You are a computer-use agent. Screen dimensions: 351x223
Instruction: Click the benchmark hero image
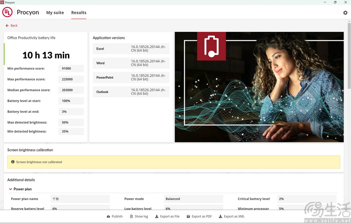pos(260,87)
